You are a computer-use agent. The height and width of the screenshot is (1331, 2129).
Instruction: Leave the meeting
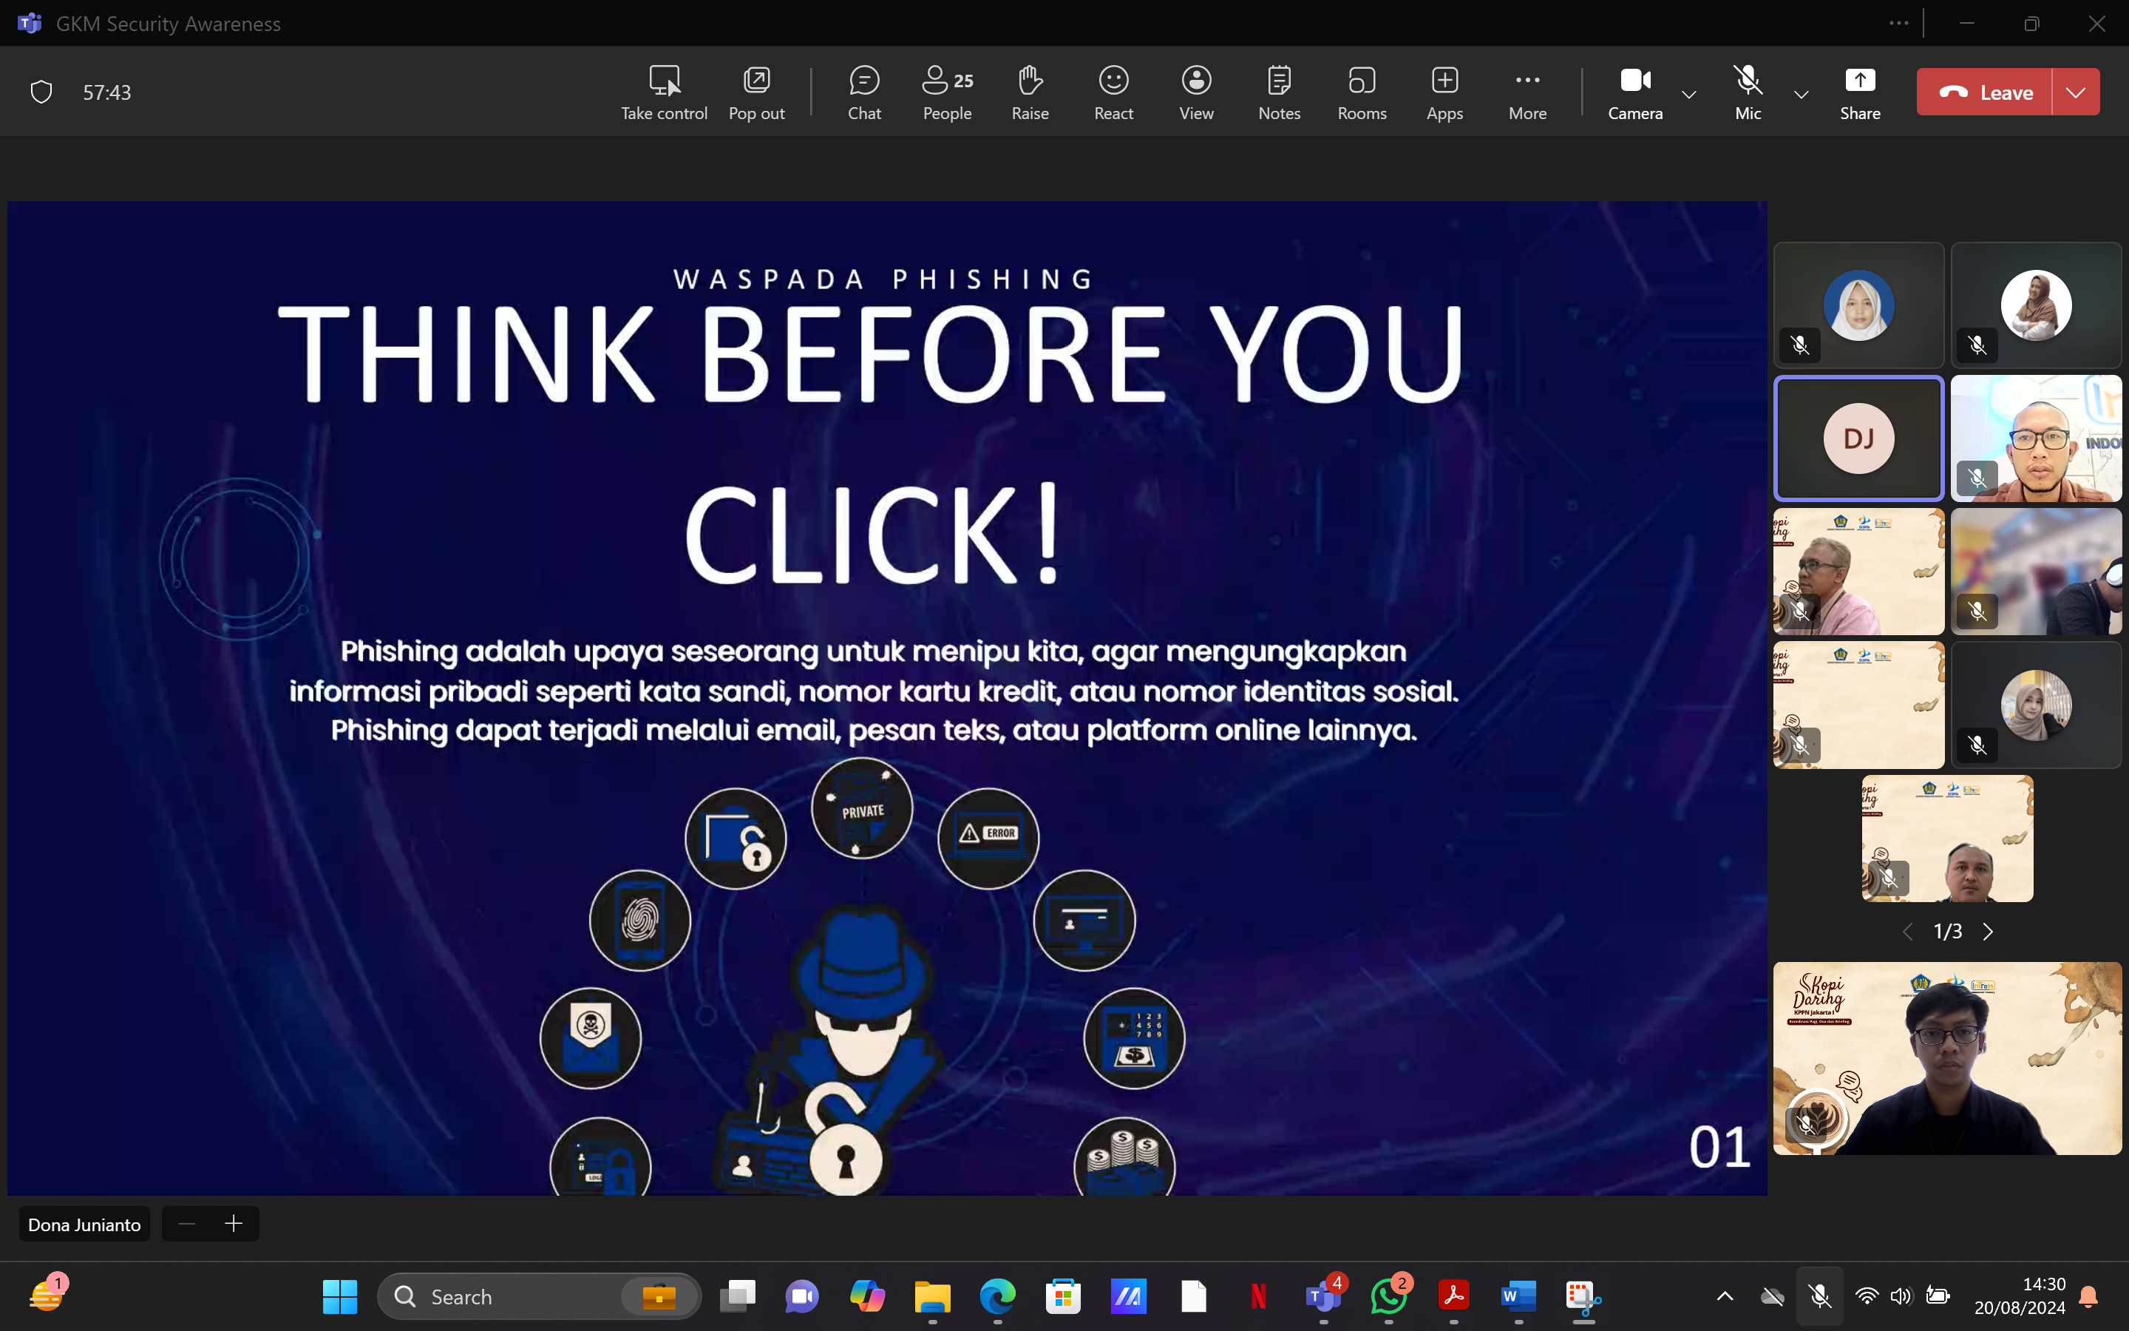tap(1985, 92)
